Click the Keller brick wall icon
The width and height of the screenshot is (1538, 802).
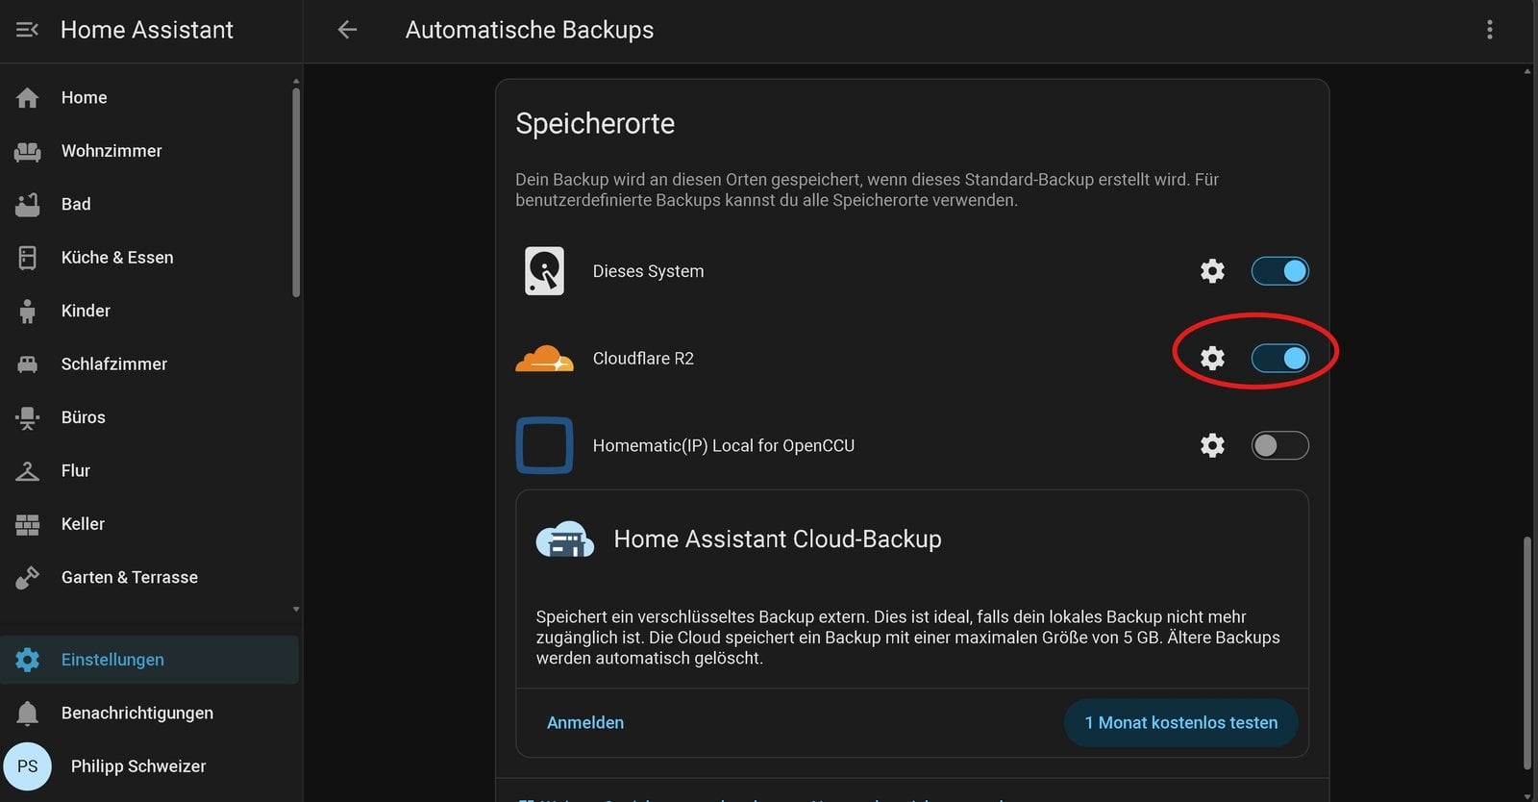28,524
